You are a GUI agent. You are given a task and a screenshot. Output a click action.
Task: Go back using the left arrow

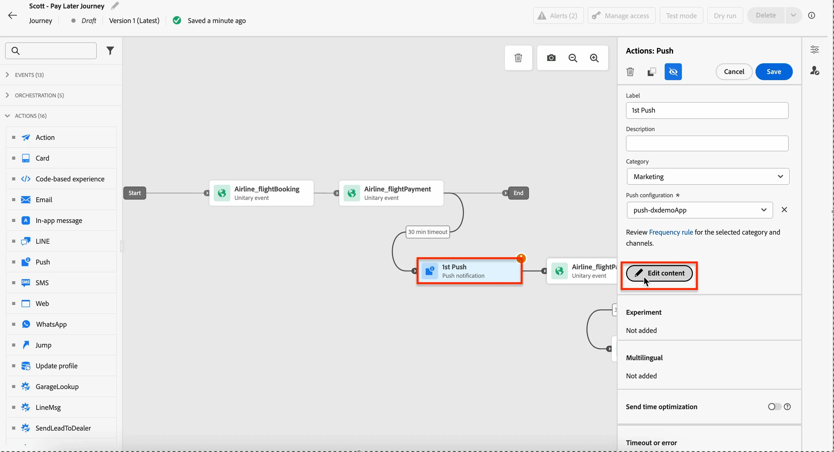click(12, 15)
